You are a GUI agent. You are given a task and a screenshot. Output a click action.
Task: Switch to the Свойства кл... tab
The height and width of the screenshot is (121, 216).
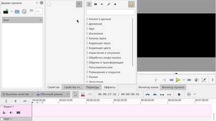pos(73,87)
